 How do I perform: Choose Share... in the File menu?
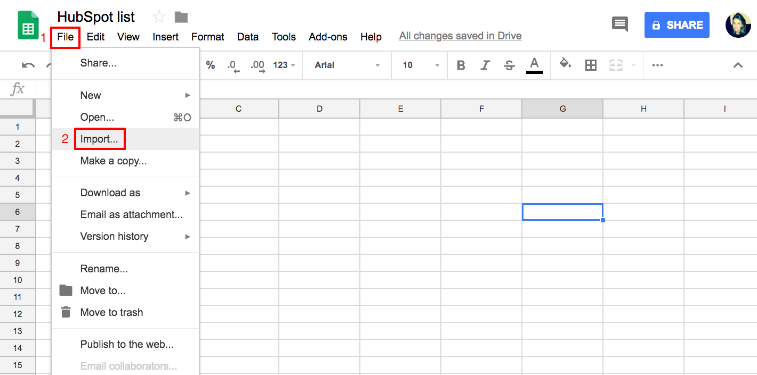tap(125, 63)
